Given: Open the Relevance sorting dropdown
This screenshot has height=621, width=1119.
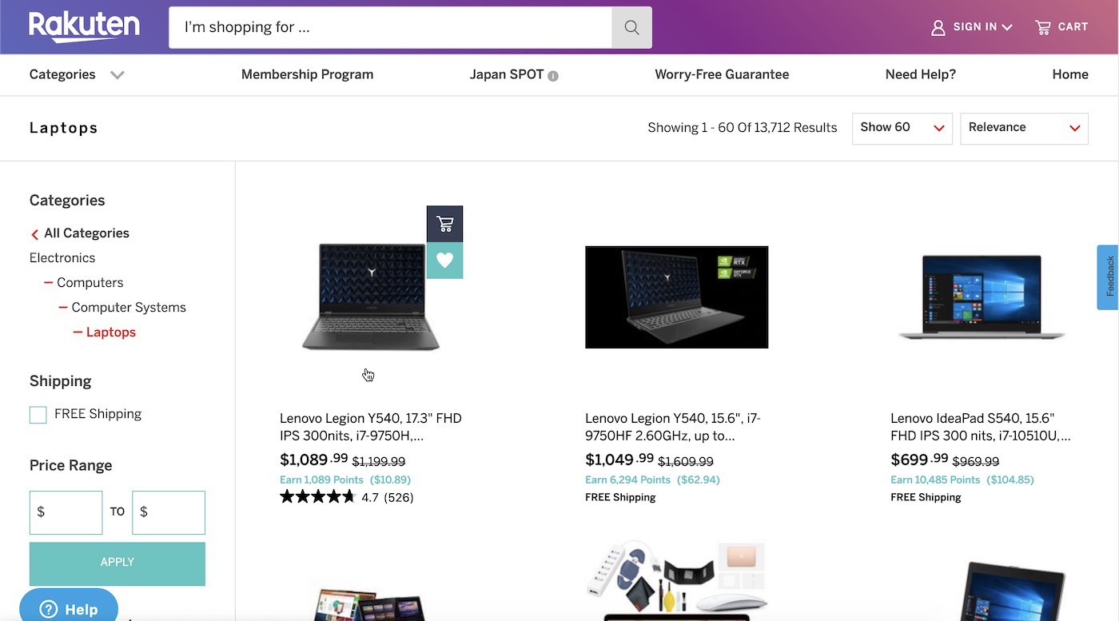Looking at the screenshot, I should point(1024,128).
